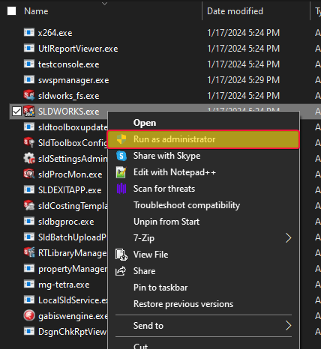Click the sldSettingsAdmin gear icon
This screenshot has width=321, height=349.
(x=29, y=158)
